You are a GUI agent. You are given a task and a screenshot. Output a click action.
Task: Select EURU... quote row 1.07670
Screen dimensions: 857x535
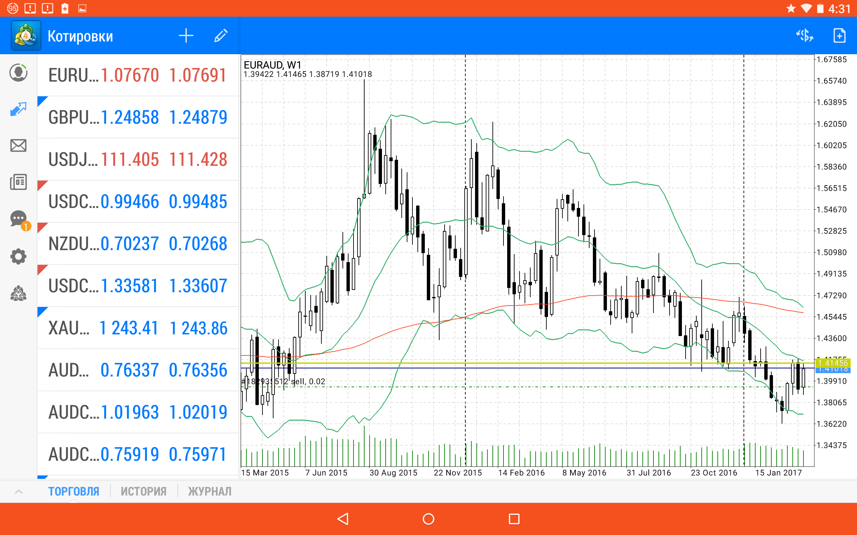138,75
